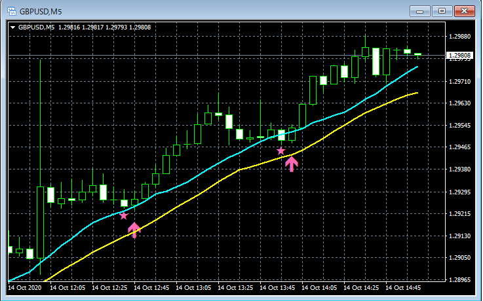Maximize the GBPUSD,M5 chart window
This screenshot has height=301, width=483.
click(x=442, y=11)
